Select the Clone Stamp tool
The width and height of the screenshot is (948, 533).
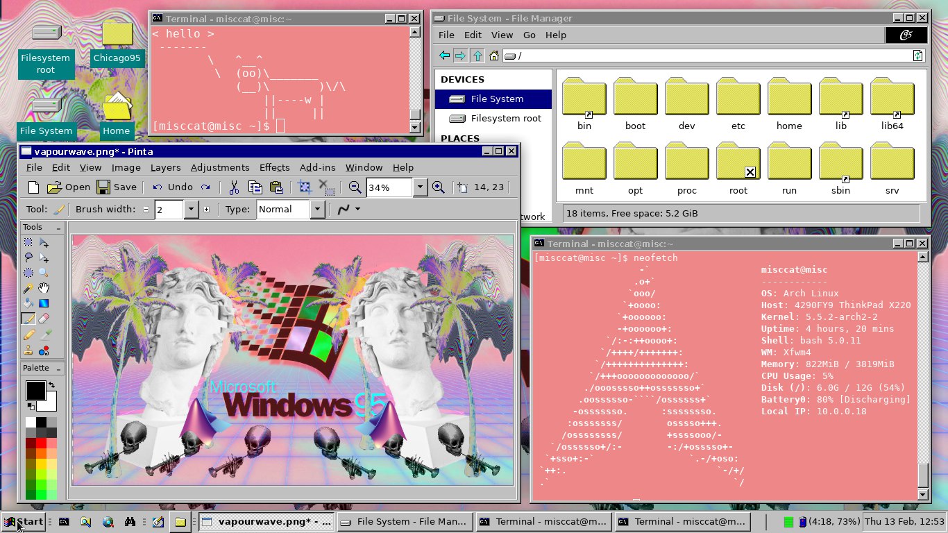[28, 350]
